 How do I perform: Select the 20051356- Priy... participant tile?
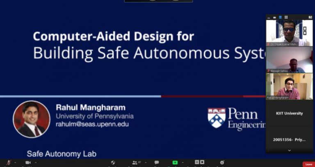point(290,140)
